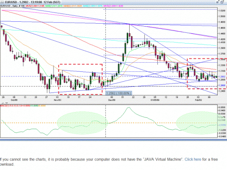Click the "Nov/03" date axis label
Screen dimensions: 227x170
tap(57, 100)
